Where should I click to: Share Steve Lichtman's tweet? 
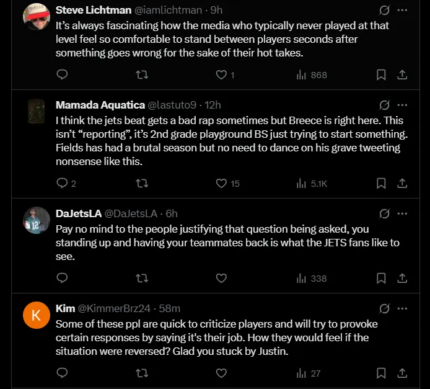click(x=402, y=75)
